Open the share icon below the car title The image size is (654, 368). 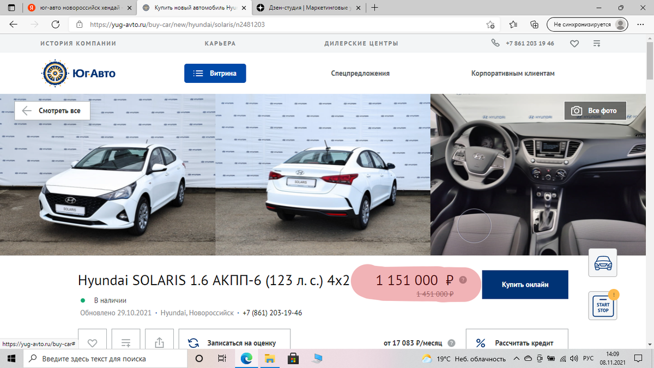click(x=159, y=341)
